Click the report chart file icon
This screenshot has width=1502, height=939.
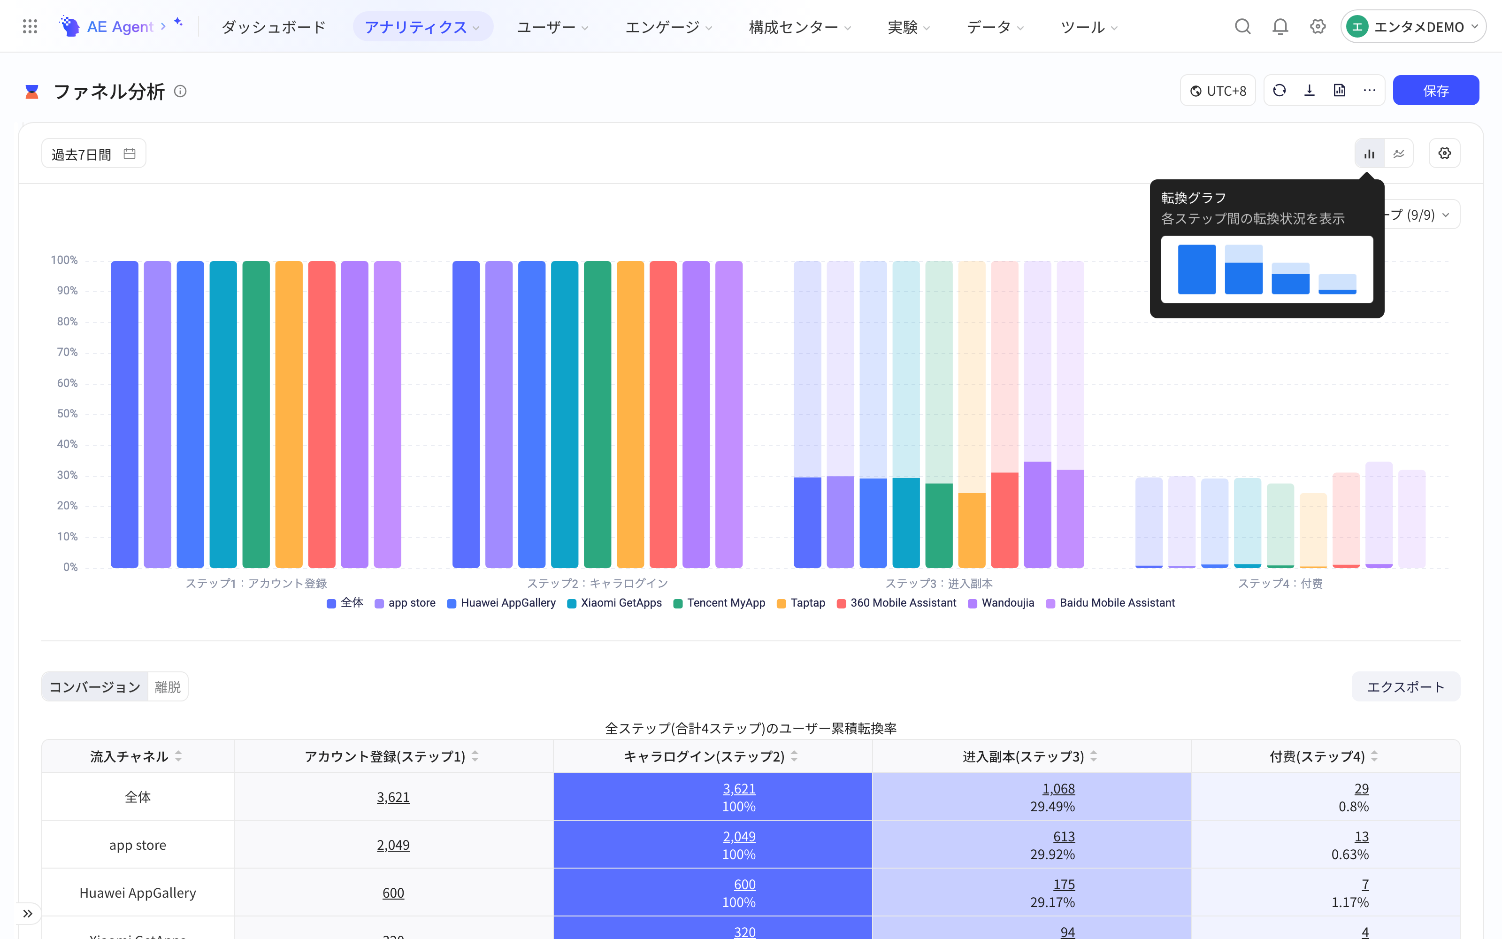pos(1340,91)
